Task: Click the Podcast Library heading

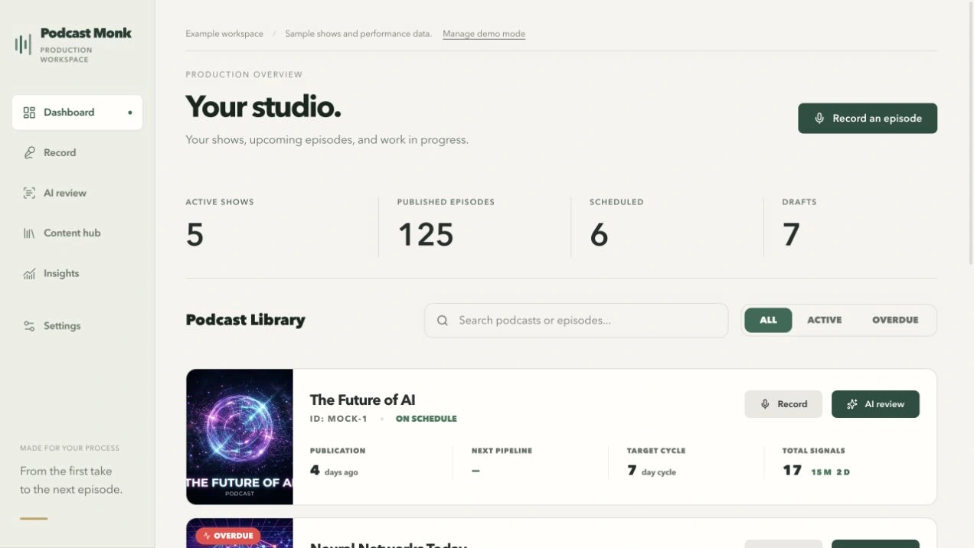Action: coord(245,320)
